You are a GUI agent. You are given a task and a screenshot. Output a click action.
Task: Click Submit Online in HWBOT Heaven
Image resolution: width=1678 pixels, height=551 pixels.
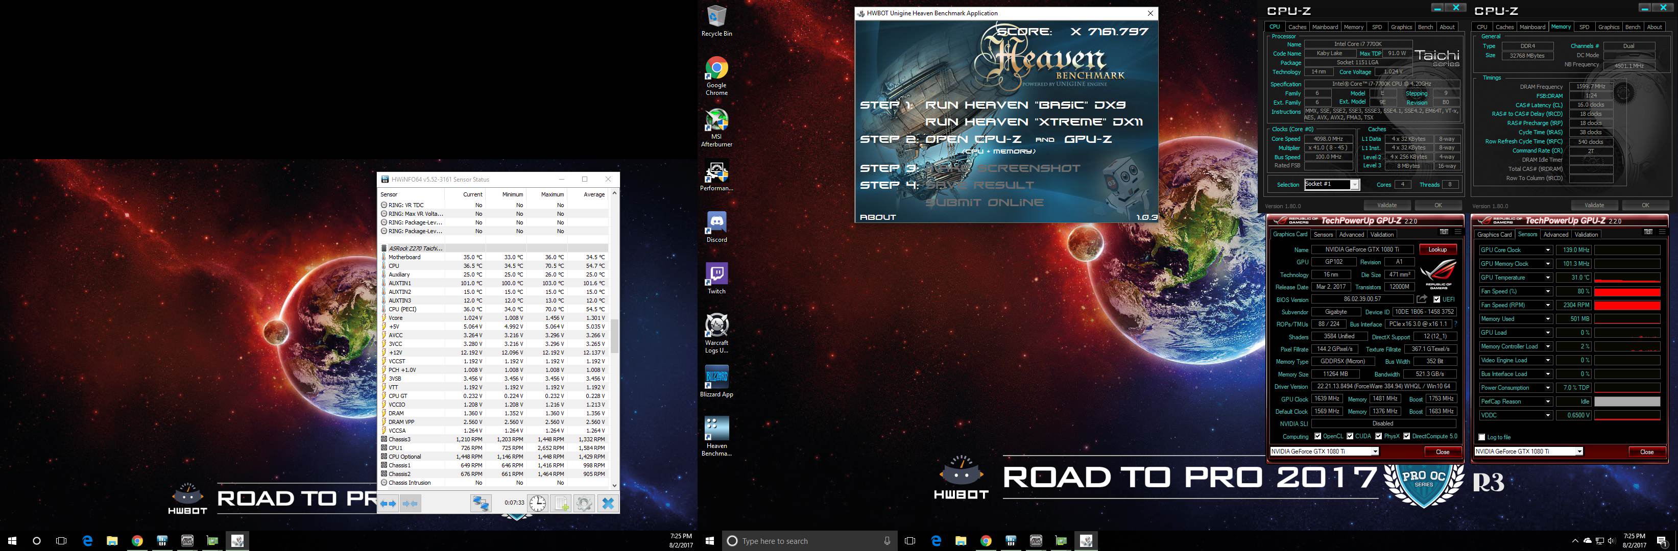[x=984, y=203]
